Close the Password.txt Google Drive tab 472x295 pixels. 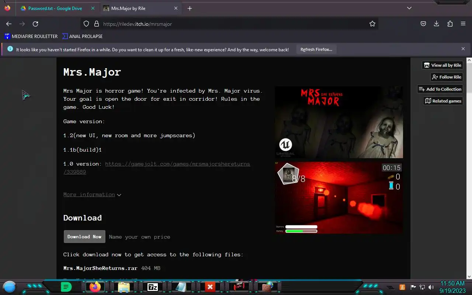coord(93,8)
